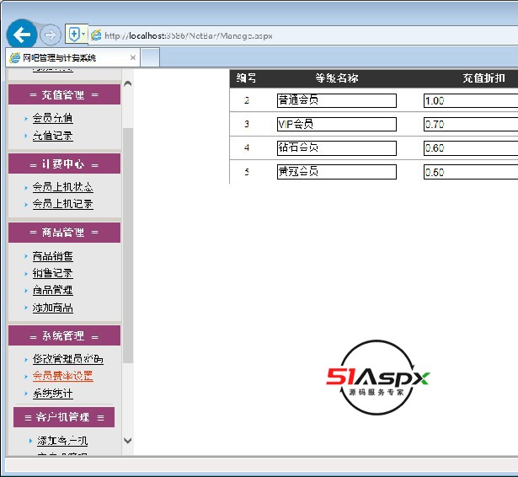Click the 普通会员 level name field
Viewport: 518px width, 477px height.
337,100
